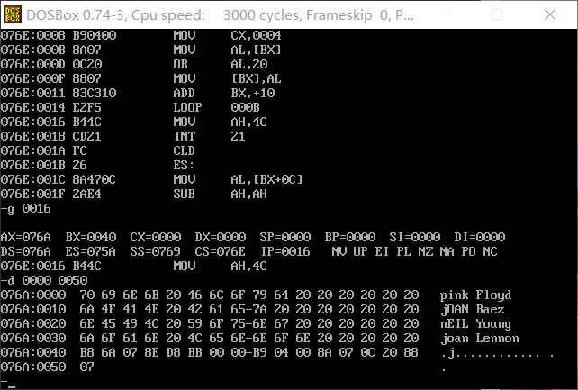Viewport: 578px width, 390px height.
Task: Click the DOSBox icon in title bar
Action: (13, 14)
